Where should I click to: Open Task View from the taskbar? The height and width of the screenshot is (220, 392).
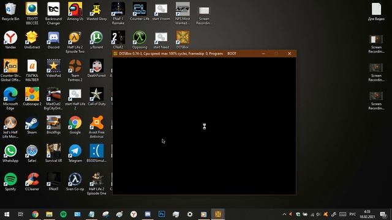tap(21, 214)
